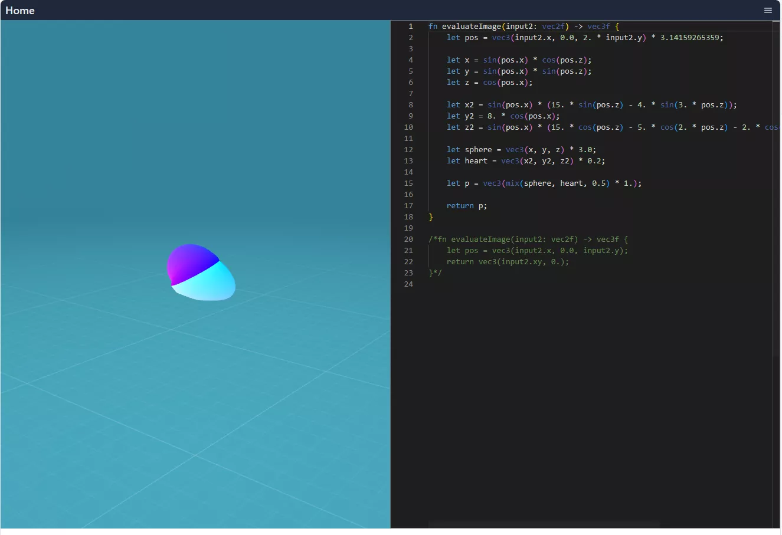Click the "return p;" statement

click(x=466, y=206)
